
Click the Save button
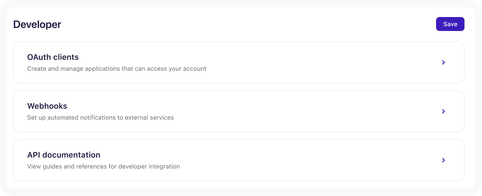point(450,24)
